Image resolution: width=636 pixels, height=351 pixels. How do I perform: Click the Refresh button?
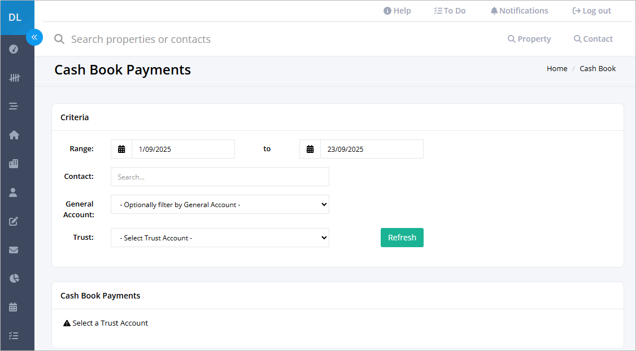[402, 238]
